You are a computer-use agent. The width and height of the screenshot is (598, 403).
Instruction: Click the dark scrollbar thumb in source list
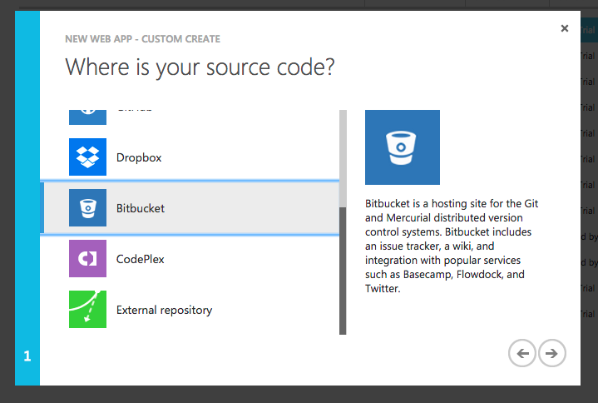(x=343, y=271)
